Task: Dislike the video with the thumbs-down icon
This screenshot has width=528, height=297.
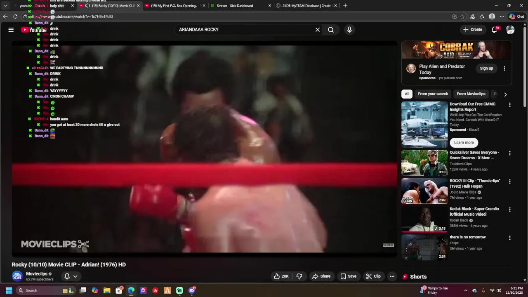Action: pos(299,276)
